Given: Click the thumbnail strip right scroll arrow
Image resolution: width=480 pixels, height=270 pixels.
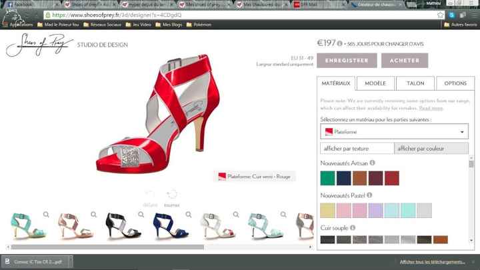Looking at the screenshot, I should click(x=311, y=247).
